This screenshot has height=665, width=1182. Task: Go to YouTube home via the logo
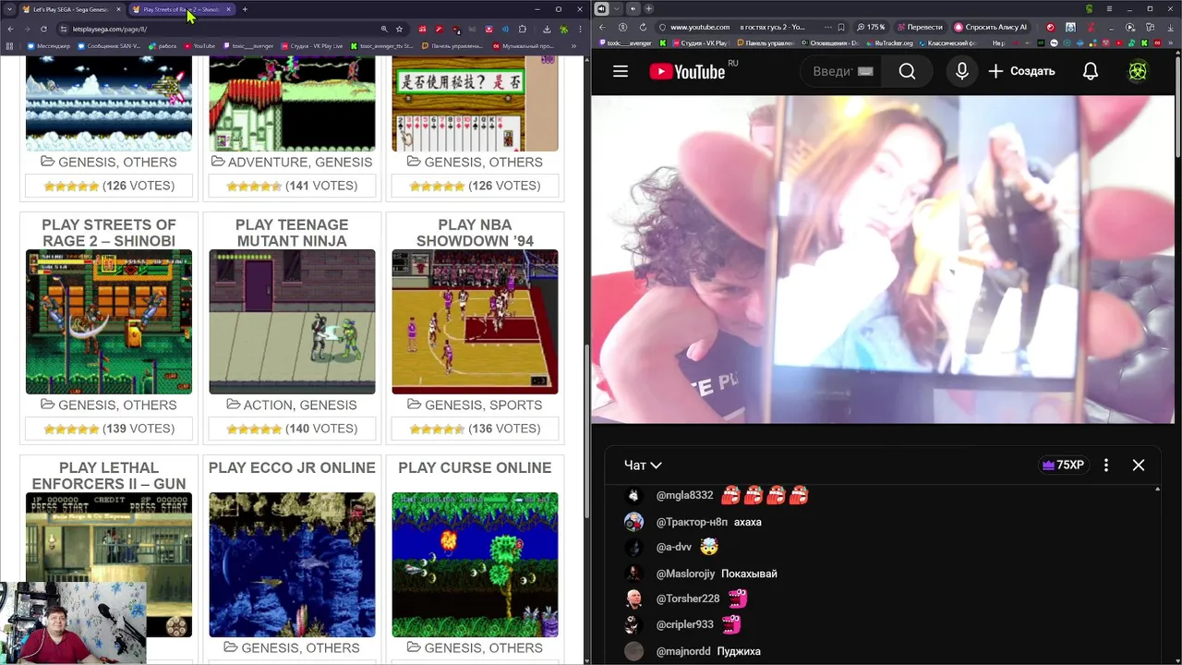[687, 71]
